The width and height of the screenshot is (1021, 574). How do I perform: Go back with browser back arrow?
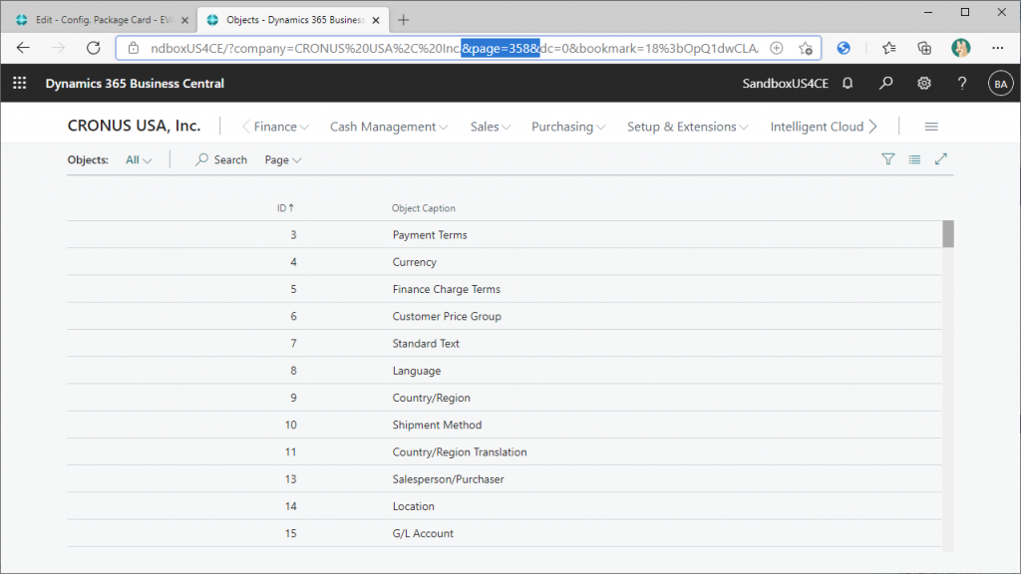24,48
